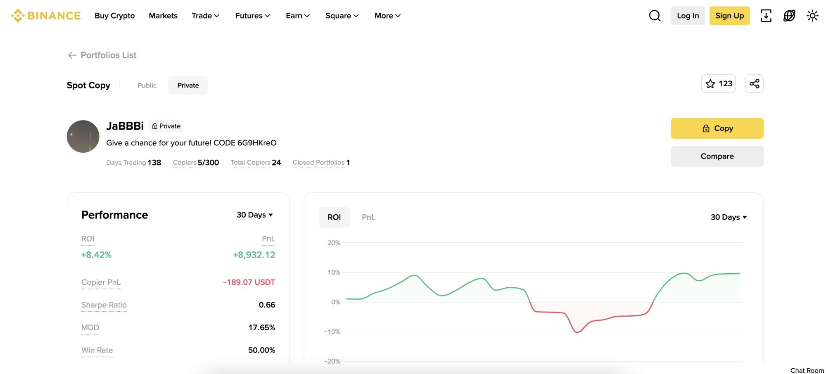Click the Binance logo

tap(45, 15)
